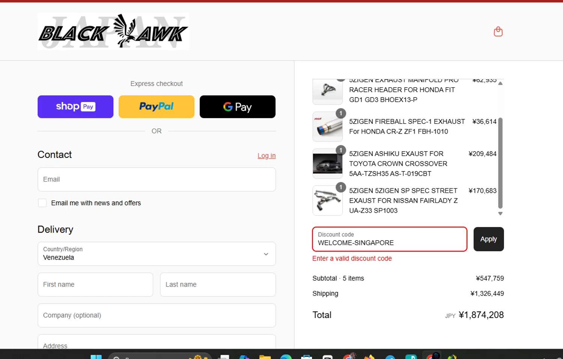Click quantity badge on Fireball exhaust item

pos(341,113)
